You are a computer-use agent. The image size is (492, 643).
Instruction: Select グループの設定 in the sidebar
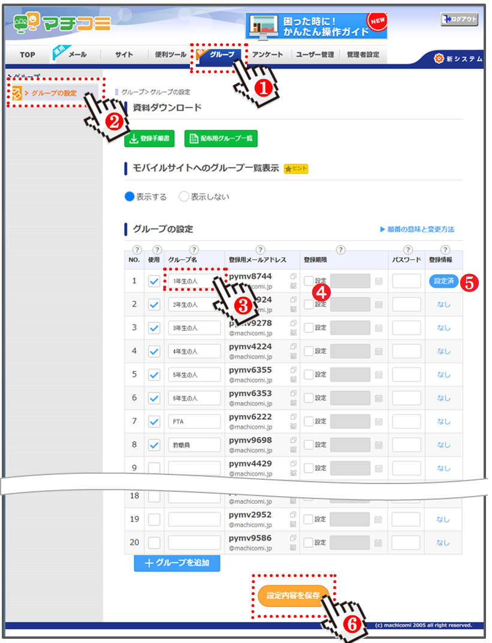click(x=53, y=93)
